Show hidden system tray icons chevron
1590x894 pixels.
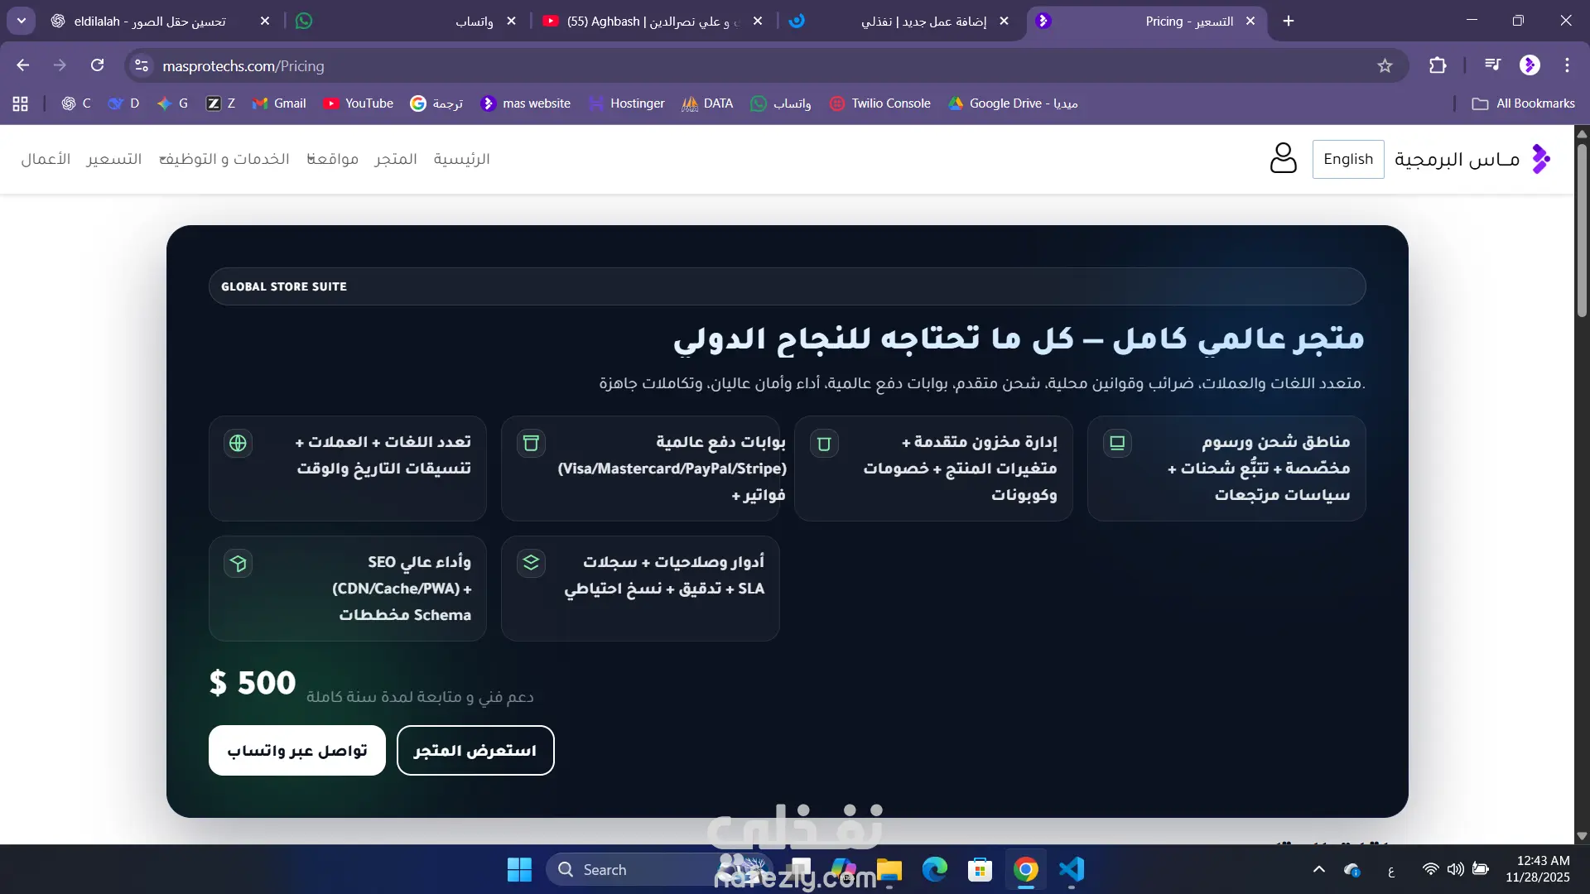coord(1319,869)
